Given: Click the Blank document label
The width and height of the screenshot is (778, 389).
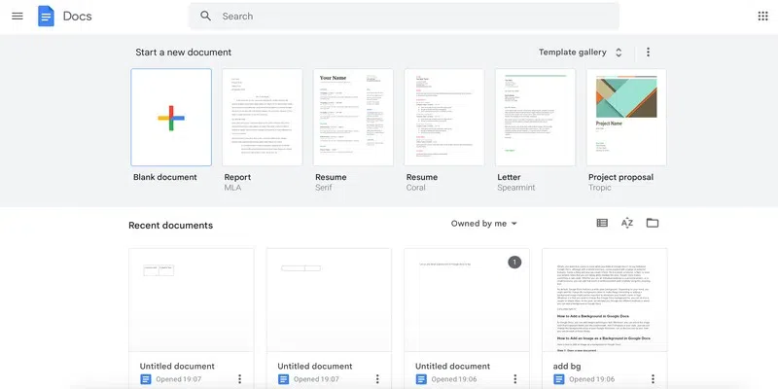Looking at the screenshot, I should pyautogui.click(x=164, y=177).
